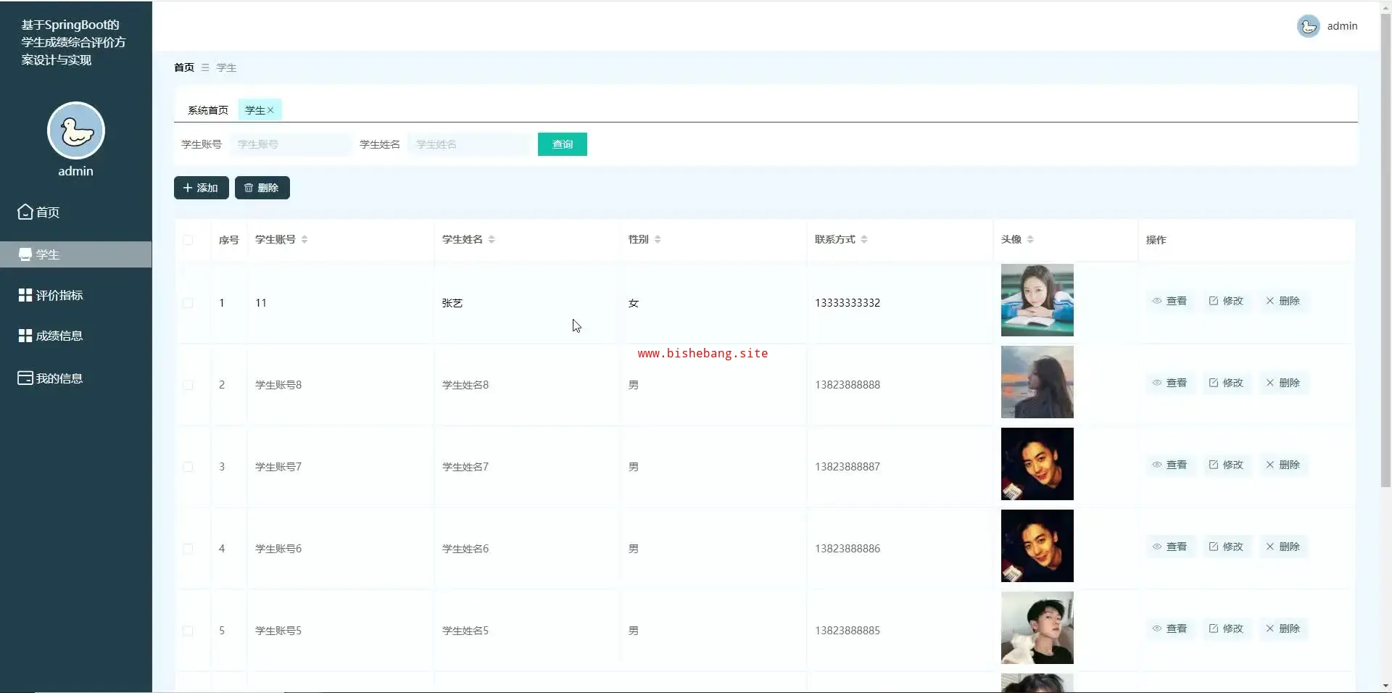Sort by the 联系方式 column arrows
Image resolution: width=1392 pixels, height=693 pixels.
coord(864,239)
